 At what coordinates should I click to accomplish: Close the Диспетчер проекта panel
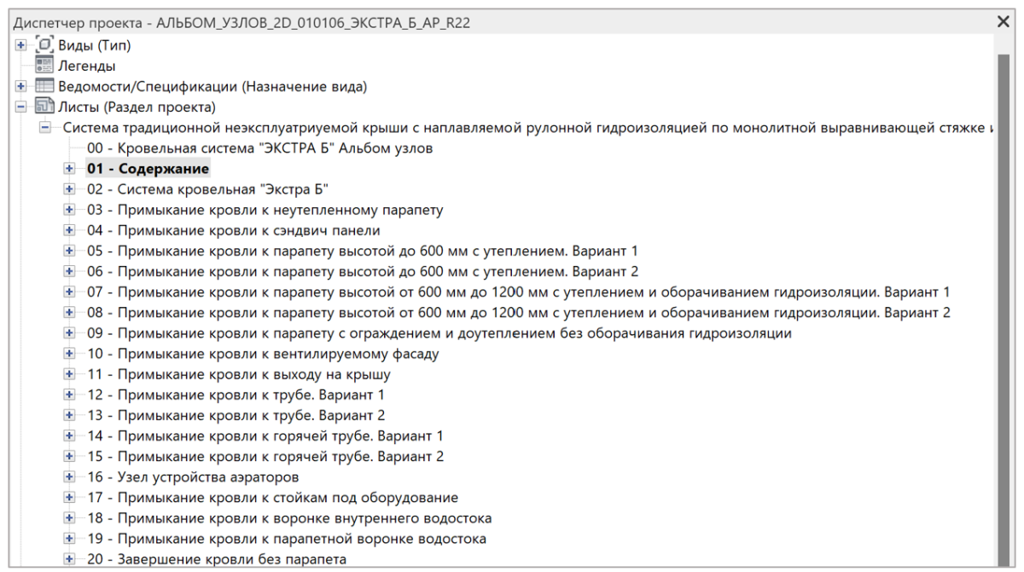[x=1004, y=23]
